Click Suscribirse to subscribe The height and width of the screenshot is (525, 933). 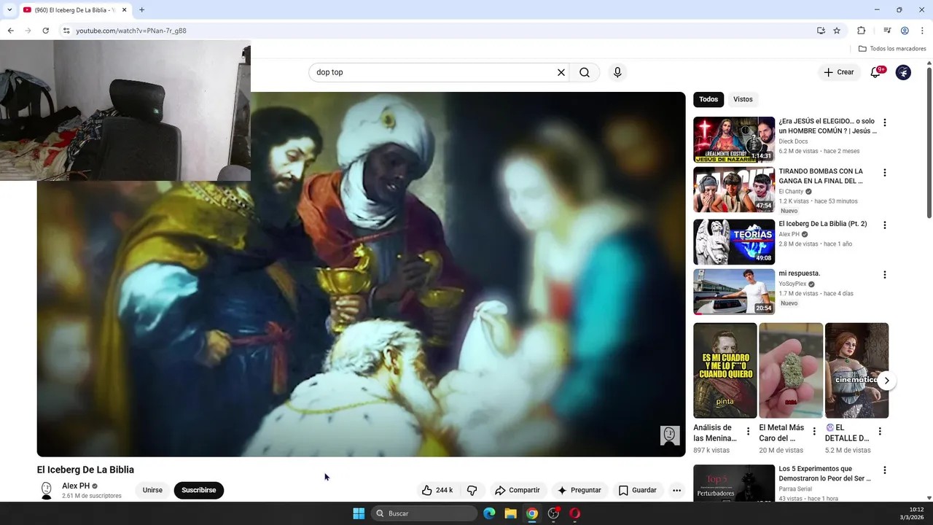pyautogui.click(x=199, y=490)
